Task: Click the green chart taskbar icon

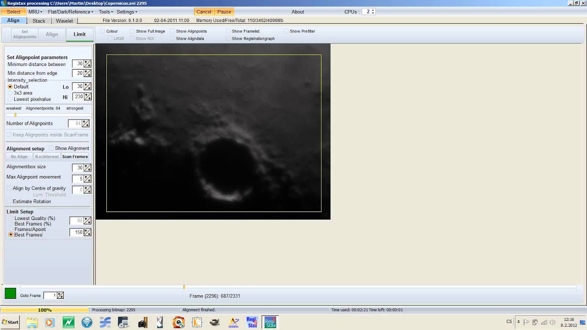Action: click(68, 322)
